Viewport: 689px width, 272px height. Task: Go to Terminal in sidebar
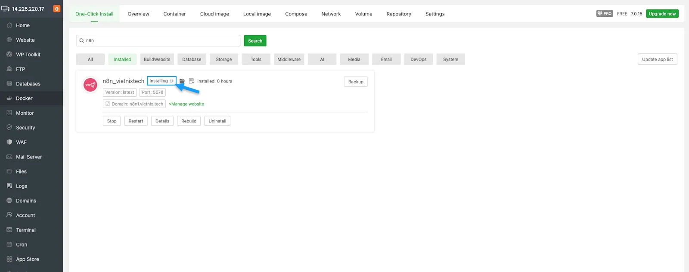click(x=25, y=230)
